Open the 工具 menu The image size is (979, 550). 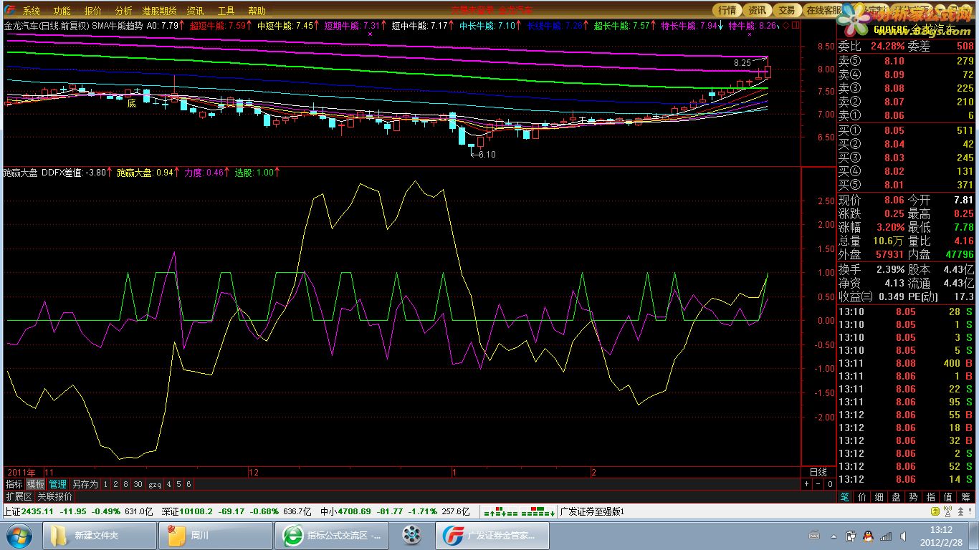pos(226,11)
